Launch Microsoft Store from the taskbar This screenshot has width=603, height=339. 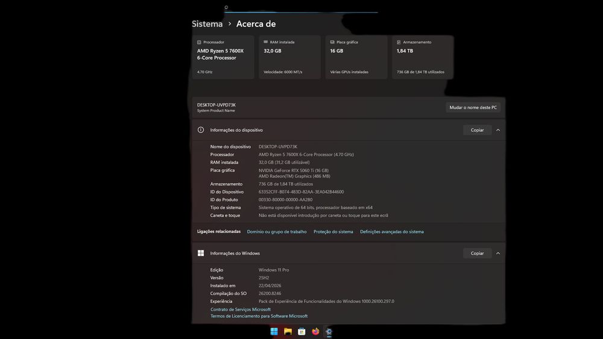pos(301,331)
